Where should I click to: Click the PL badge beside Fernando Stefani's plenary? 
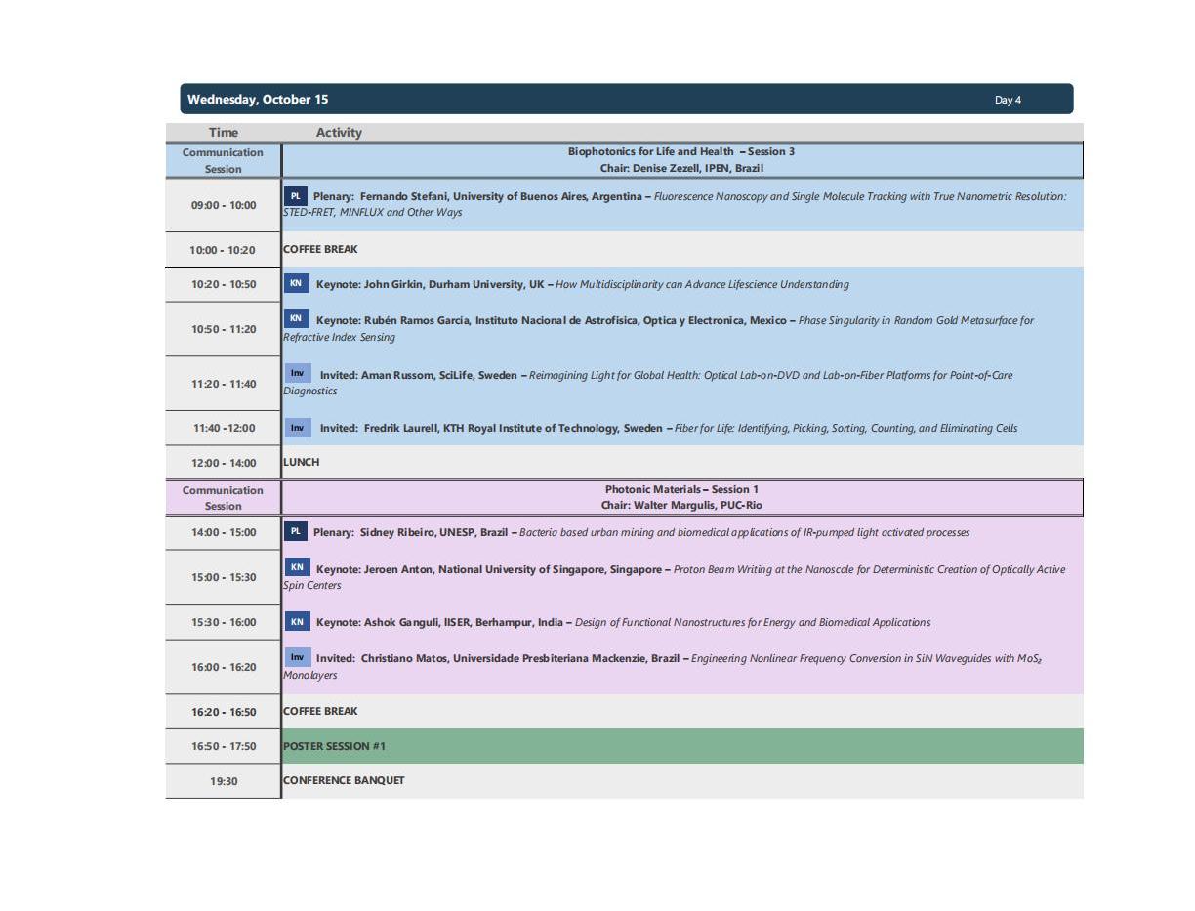tap(296, 196)
